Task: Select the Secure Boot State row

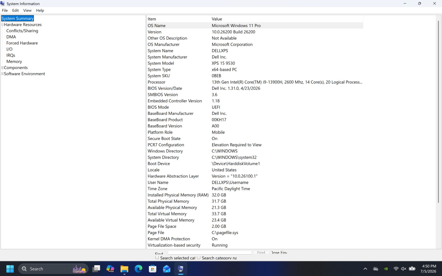Action: point(255,139)
